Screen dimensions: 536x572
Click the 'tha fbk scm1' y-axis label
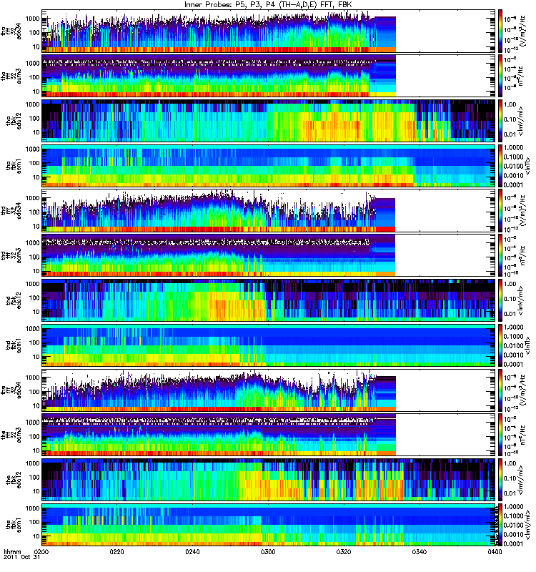pos(14,165)
